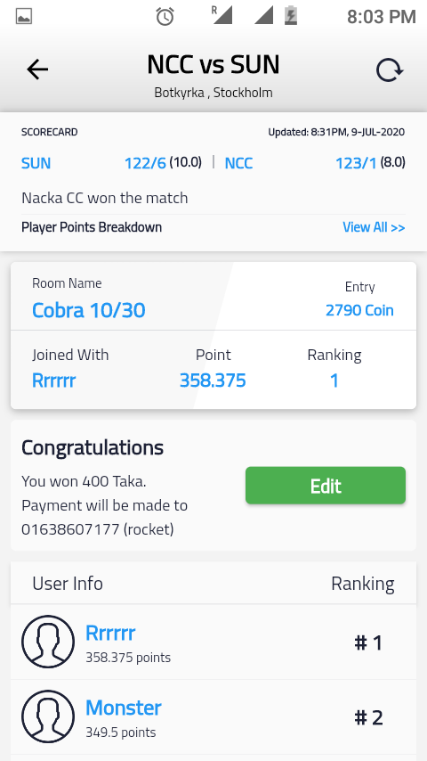Tap the Player Points Breakdown label
The width and height of the screenshot is (427, 761).
click(x=92, y=227)
